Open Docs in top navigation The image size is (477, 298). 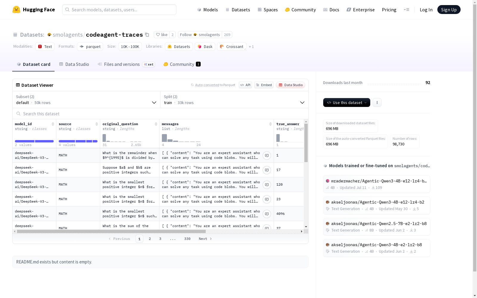331,10
